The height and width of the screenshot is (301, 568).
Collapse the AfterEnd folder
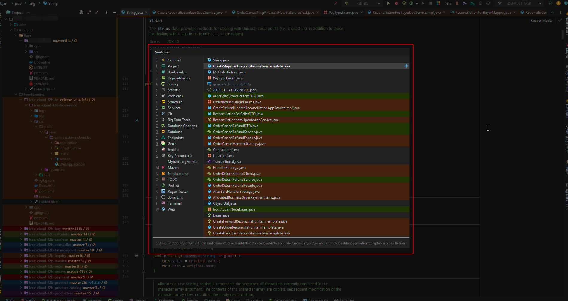coord(11,30)
